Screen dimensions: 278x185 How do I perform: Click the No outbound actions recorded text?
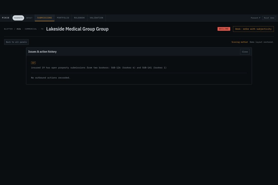50,78
